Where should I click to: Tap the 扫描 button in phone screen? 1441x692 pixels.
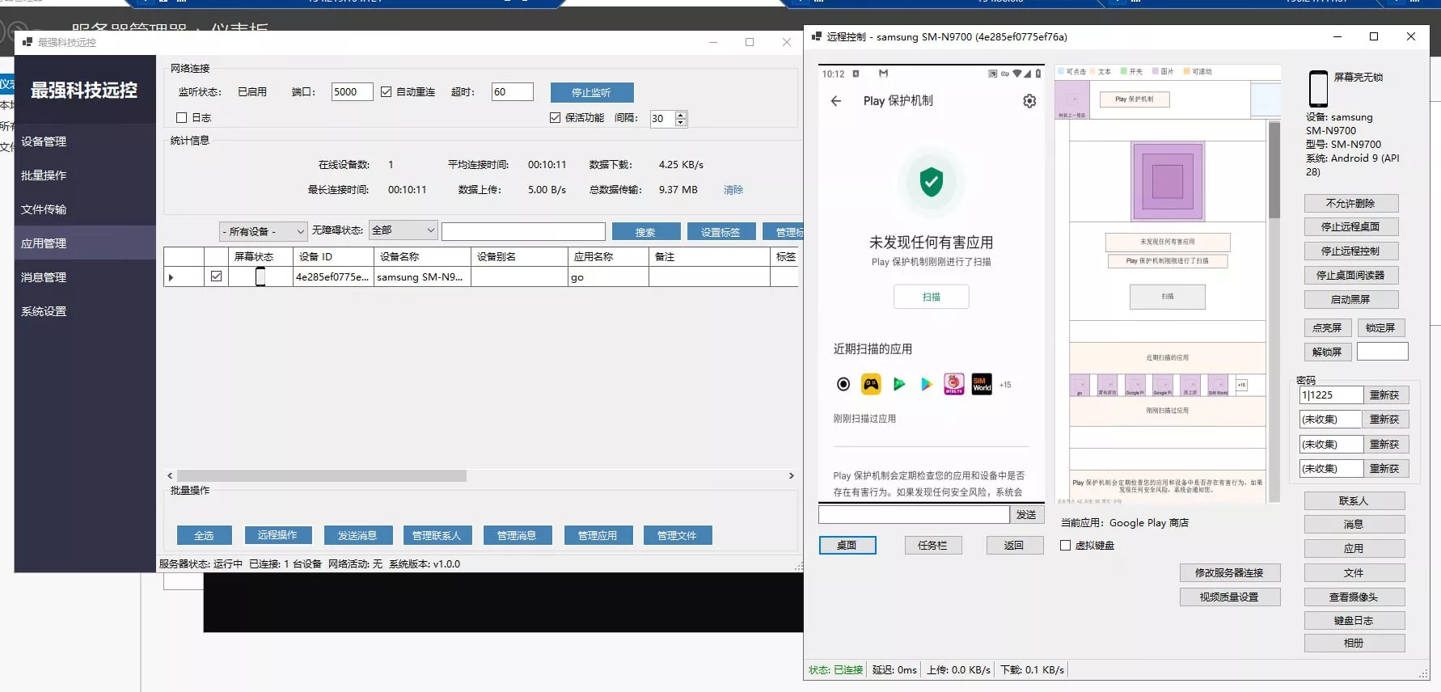pos(932,297)
